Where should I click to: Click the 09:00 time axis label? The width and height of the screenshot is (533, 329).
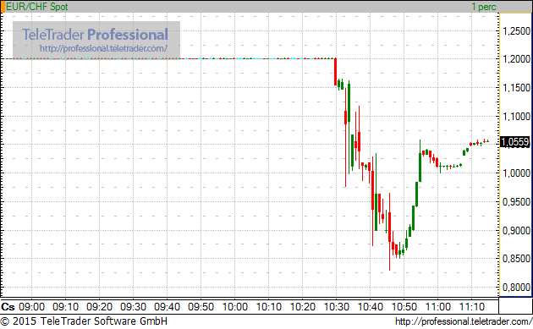point(31,307)
